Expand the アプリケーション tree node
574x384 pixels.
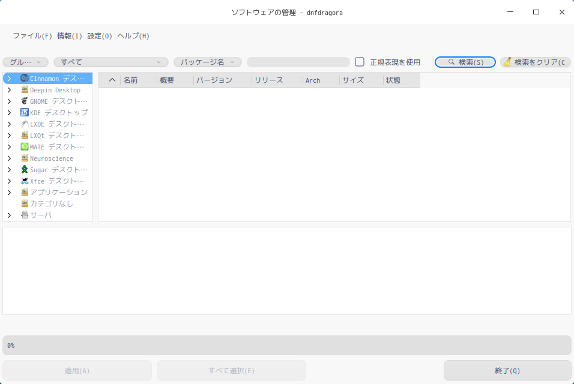(x=10, y=192)
